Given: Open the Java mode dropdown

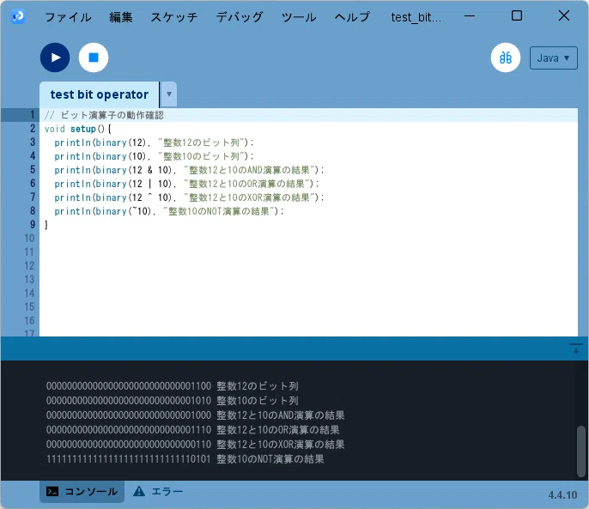Looking at the screenshot, I should coord(553,58).
